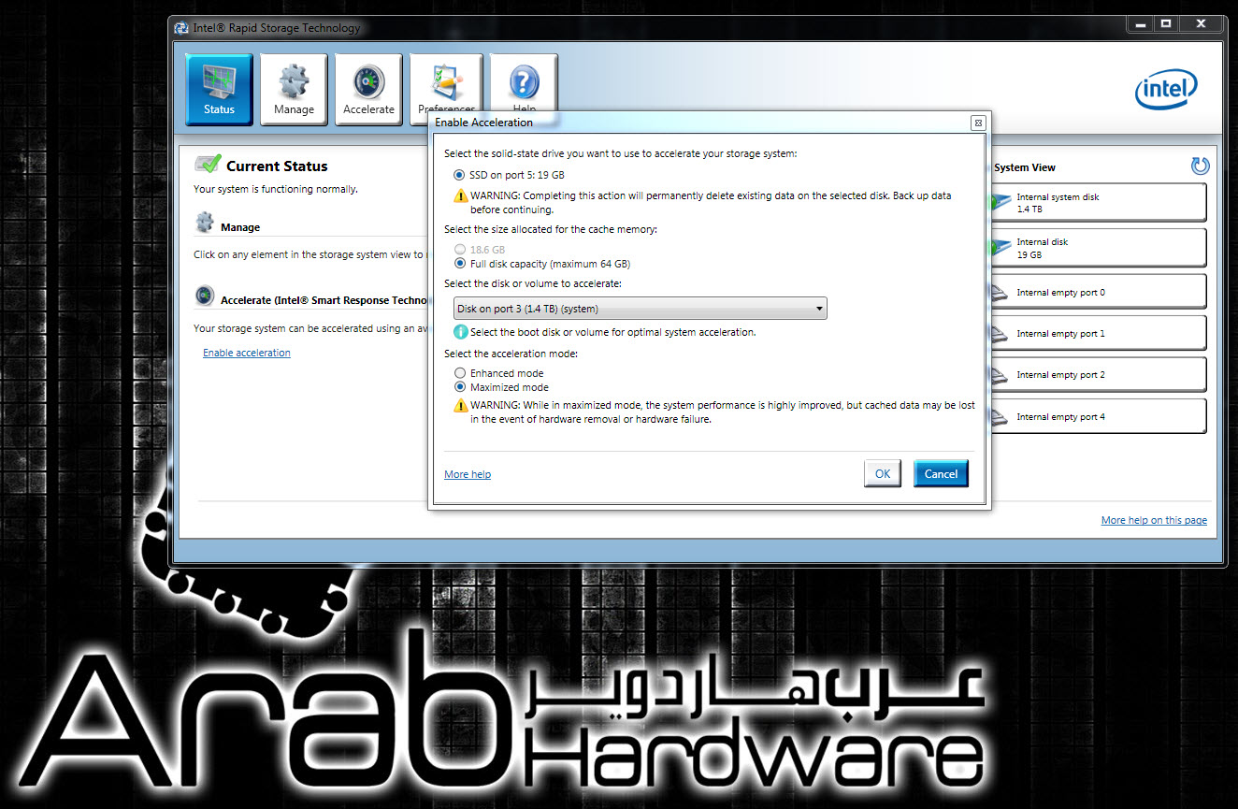This screenshot has height=809, width=1238.
Task: Click the refresh System View icon
Action: click(1200, 166)
